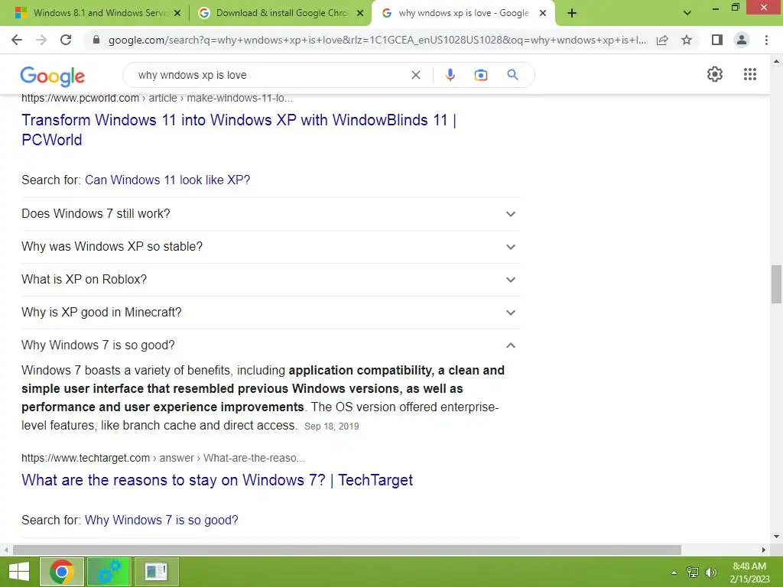Viewport: 783px width, 587px height.
Task: Open the taskbar clock and date
Action: coord(749,572)
